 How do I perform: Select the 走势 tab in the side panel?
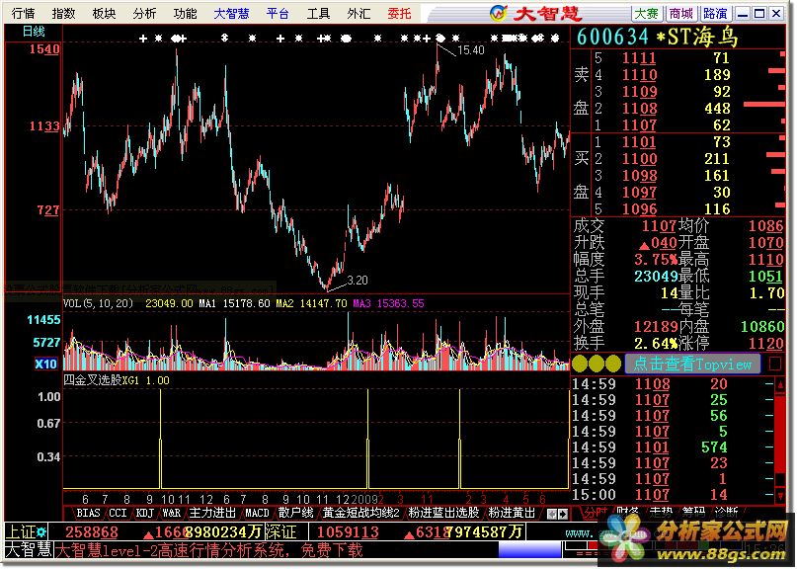point(661,513)
